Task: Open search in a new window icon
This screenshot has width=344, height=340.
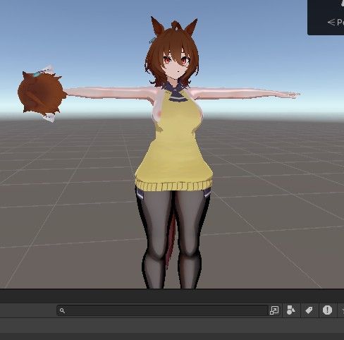Action: coord(274,310)
